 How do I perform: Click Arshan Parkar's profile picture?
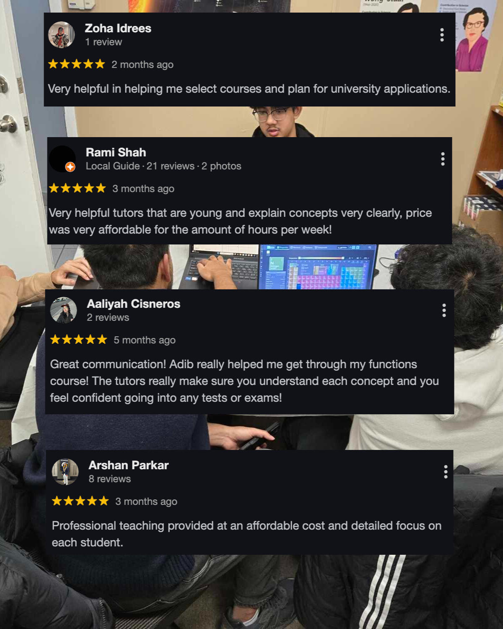pyautogui.click(x=65, y=472)
